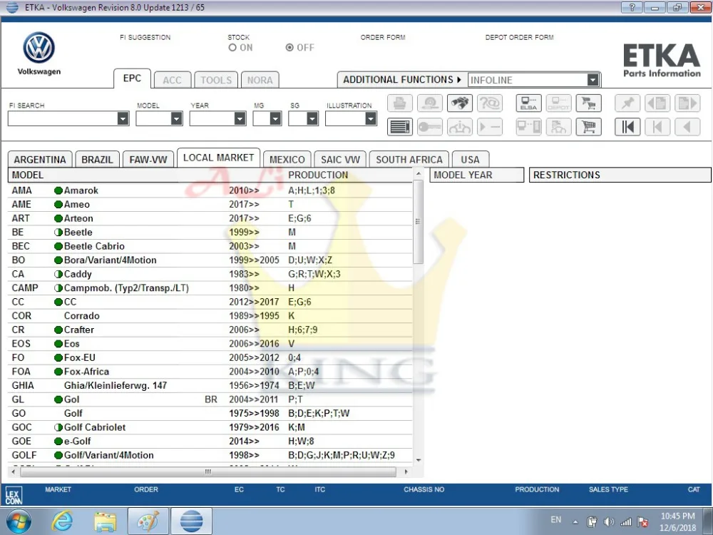Click the DEPOT computer icon
The width and height of the screenshot is (713, 535).
click(558, 103)
